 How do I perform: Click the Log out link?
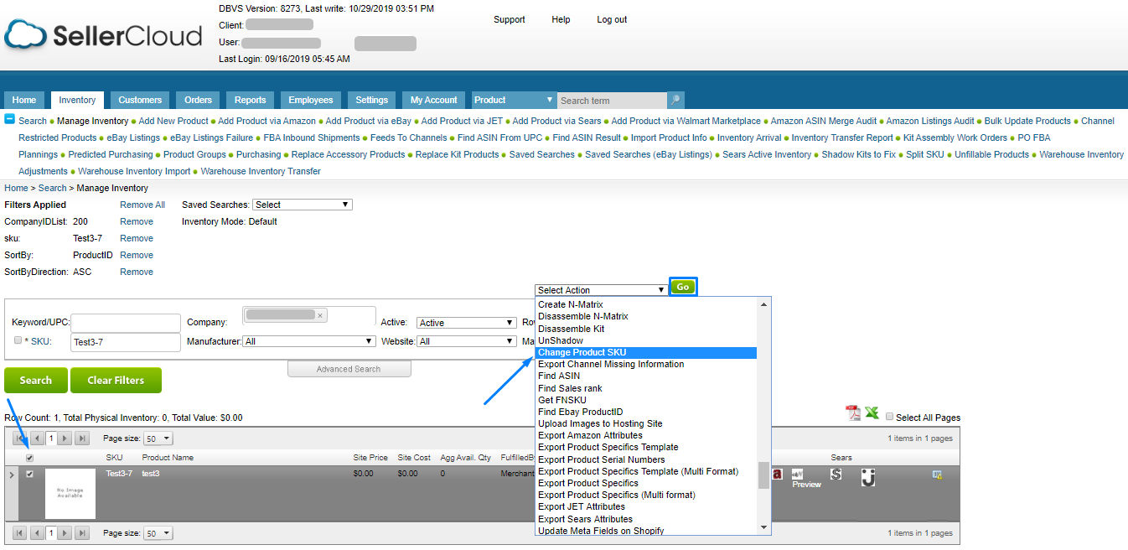612,19
